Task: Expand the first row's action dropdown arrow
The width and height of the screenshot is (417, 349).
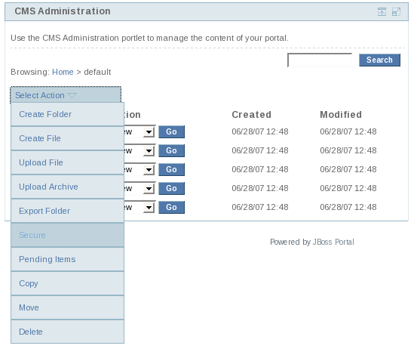Action: [x=149, y=132]
